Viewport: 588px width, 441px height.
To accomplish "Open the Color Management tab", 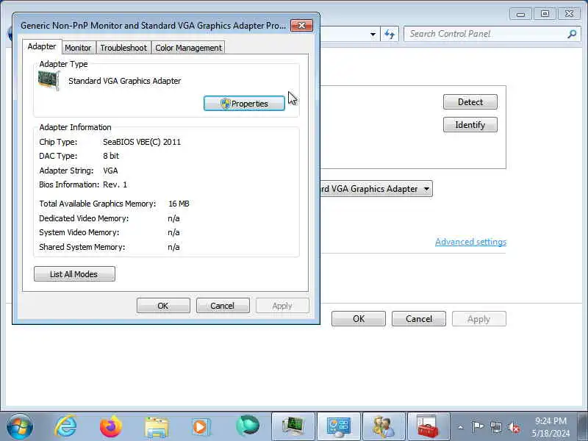I will (x=188, y=48).
